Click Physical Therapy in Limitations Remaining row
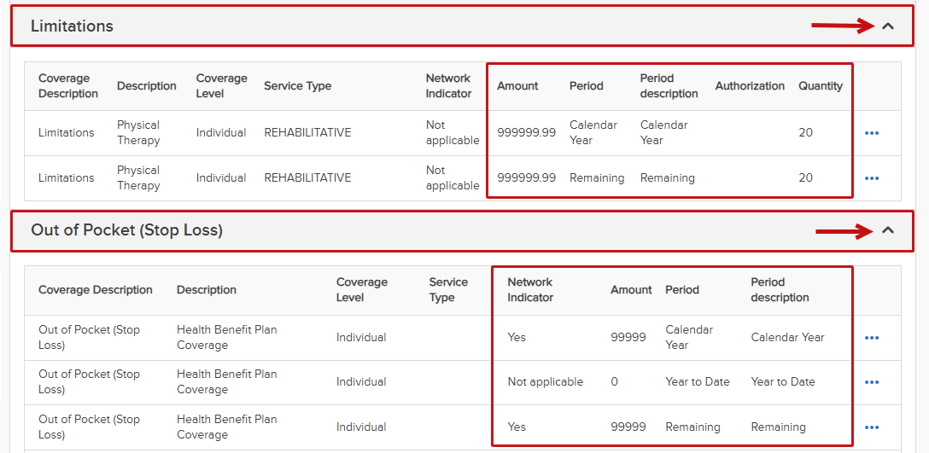929x453 pixels. [138, 177]
